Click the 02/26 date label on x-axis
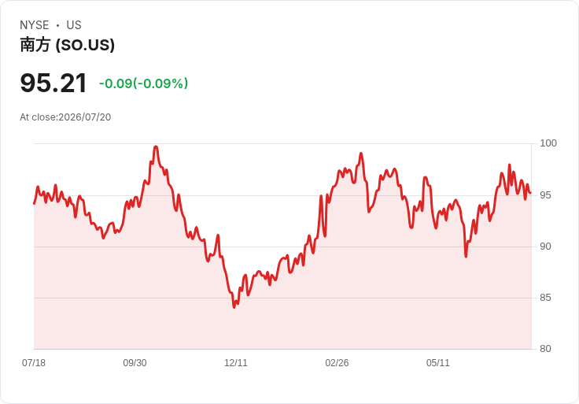 337,363
